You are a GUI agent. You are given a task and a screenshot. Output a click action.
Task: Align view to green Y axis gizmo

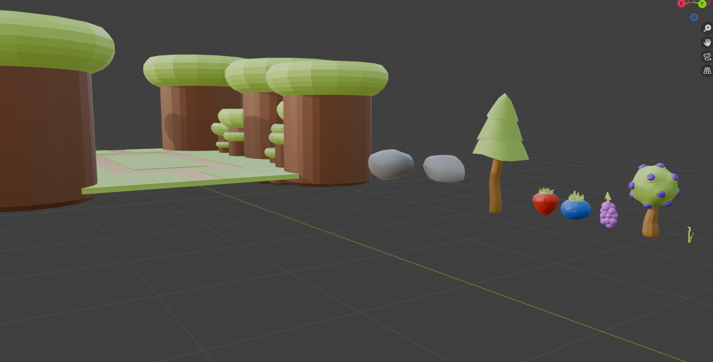coord(702,4)
